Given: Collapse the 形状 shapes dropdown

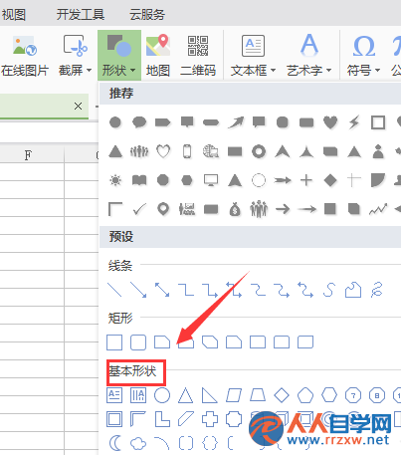Looking at the screenshot, I should tap(119, 56).
